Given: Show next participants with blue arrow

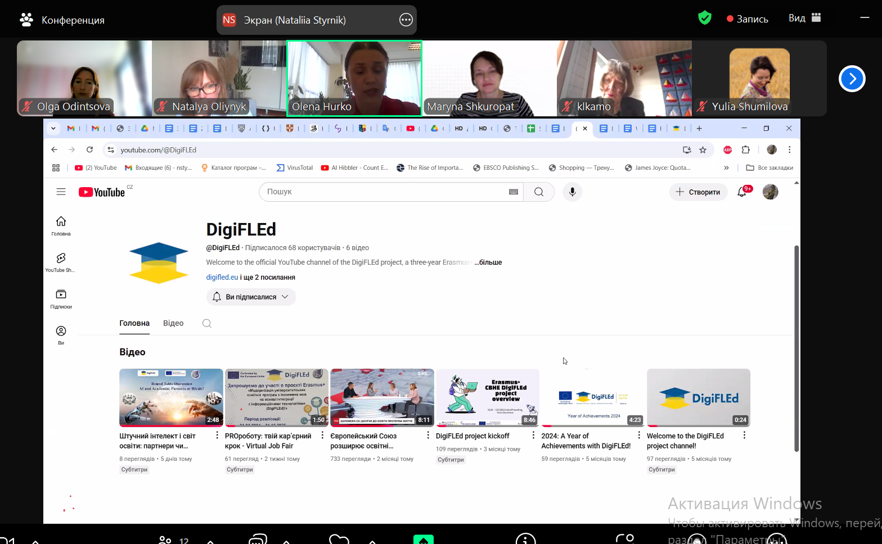Looking at the screenshot, I should 852,79.
